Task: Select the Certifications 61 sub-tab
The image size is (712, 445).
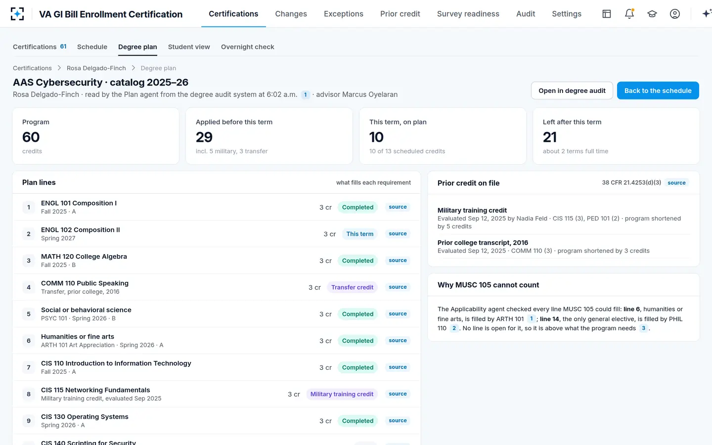Action: click(40, 47)
